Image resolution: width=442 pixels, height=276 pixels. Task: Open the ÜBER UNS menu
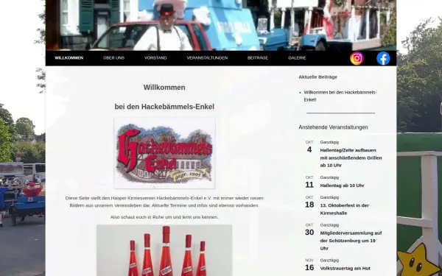tap(114, 57)
